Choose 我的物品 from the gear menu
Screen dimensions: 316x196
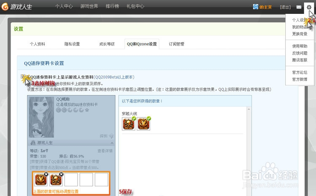300,27
